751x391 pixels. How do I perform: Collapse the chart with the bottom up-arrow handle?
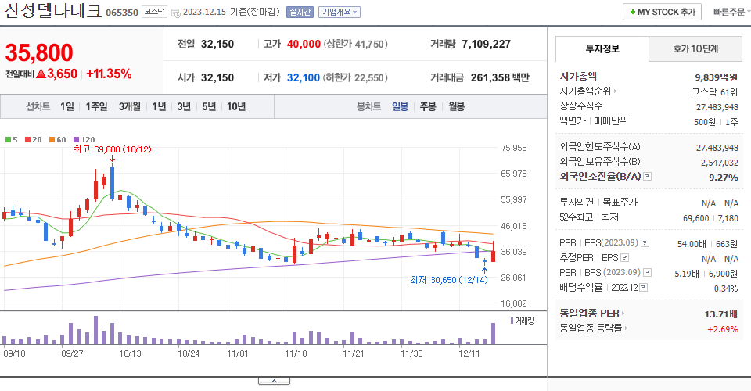pyautogui.click(x=274, y=381)
